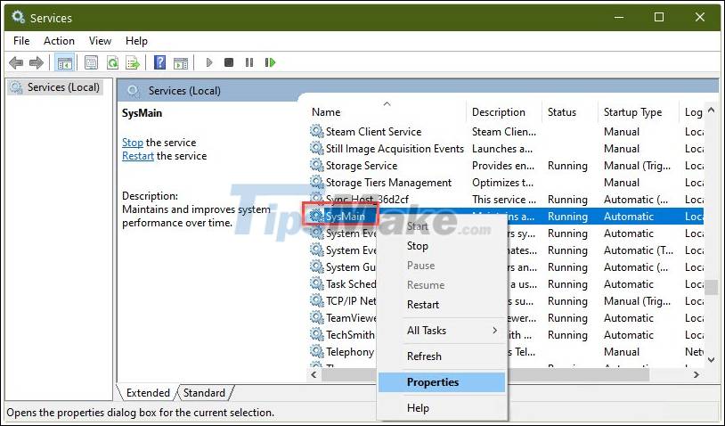Click gear icon beside TeamViewer row
Viewport: 725px width, 426px height.
pos(317,318)
